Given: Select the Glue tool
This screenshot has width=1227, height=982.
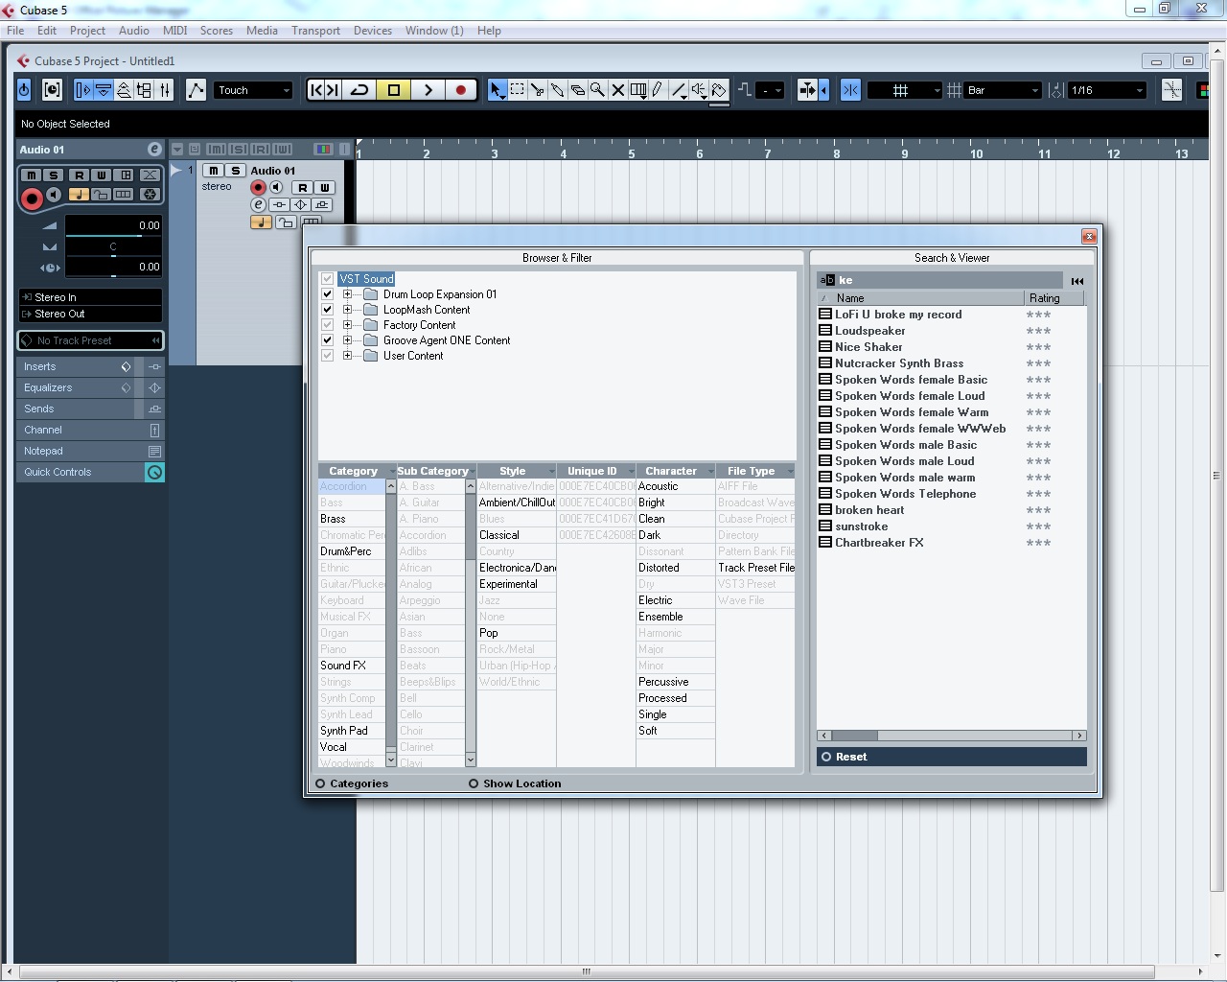Looking at the screenshot, I should [557, 90].
